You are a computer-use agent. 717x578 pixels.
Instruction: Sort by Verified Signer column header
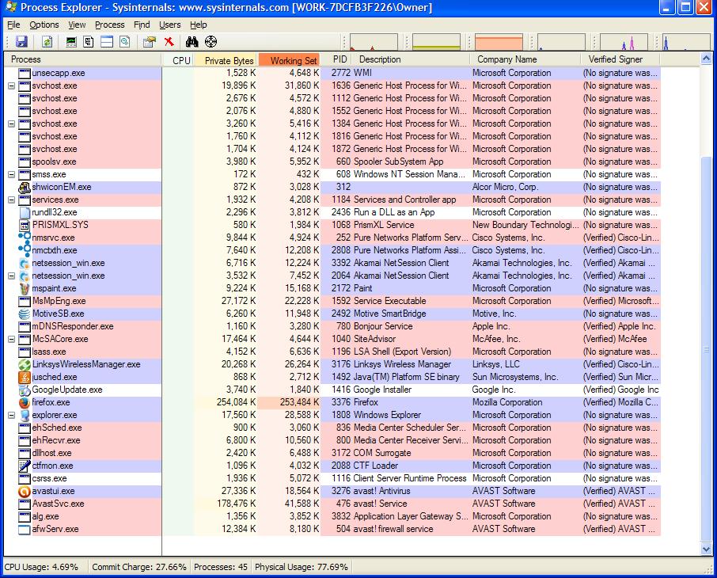620,59
